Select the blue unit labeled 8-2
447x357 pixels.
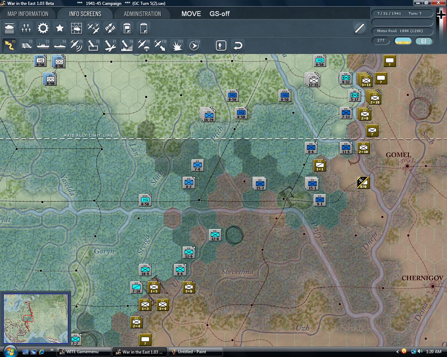click(189, 183)
